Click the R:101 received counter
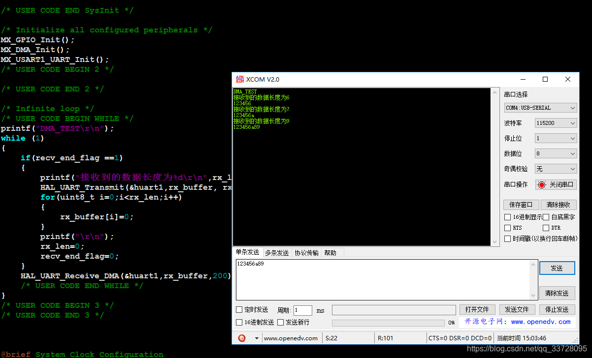Viewport: 592px width, 358px height. point(385,338)
